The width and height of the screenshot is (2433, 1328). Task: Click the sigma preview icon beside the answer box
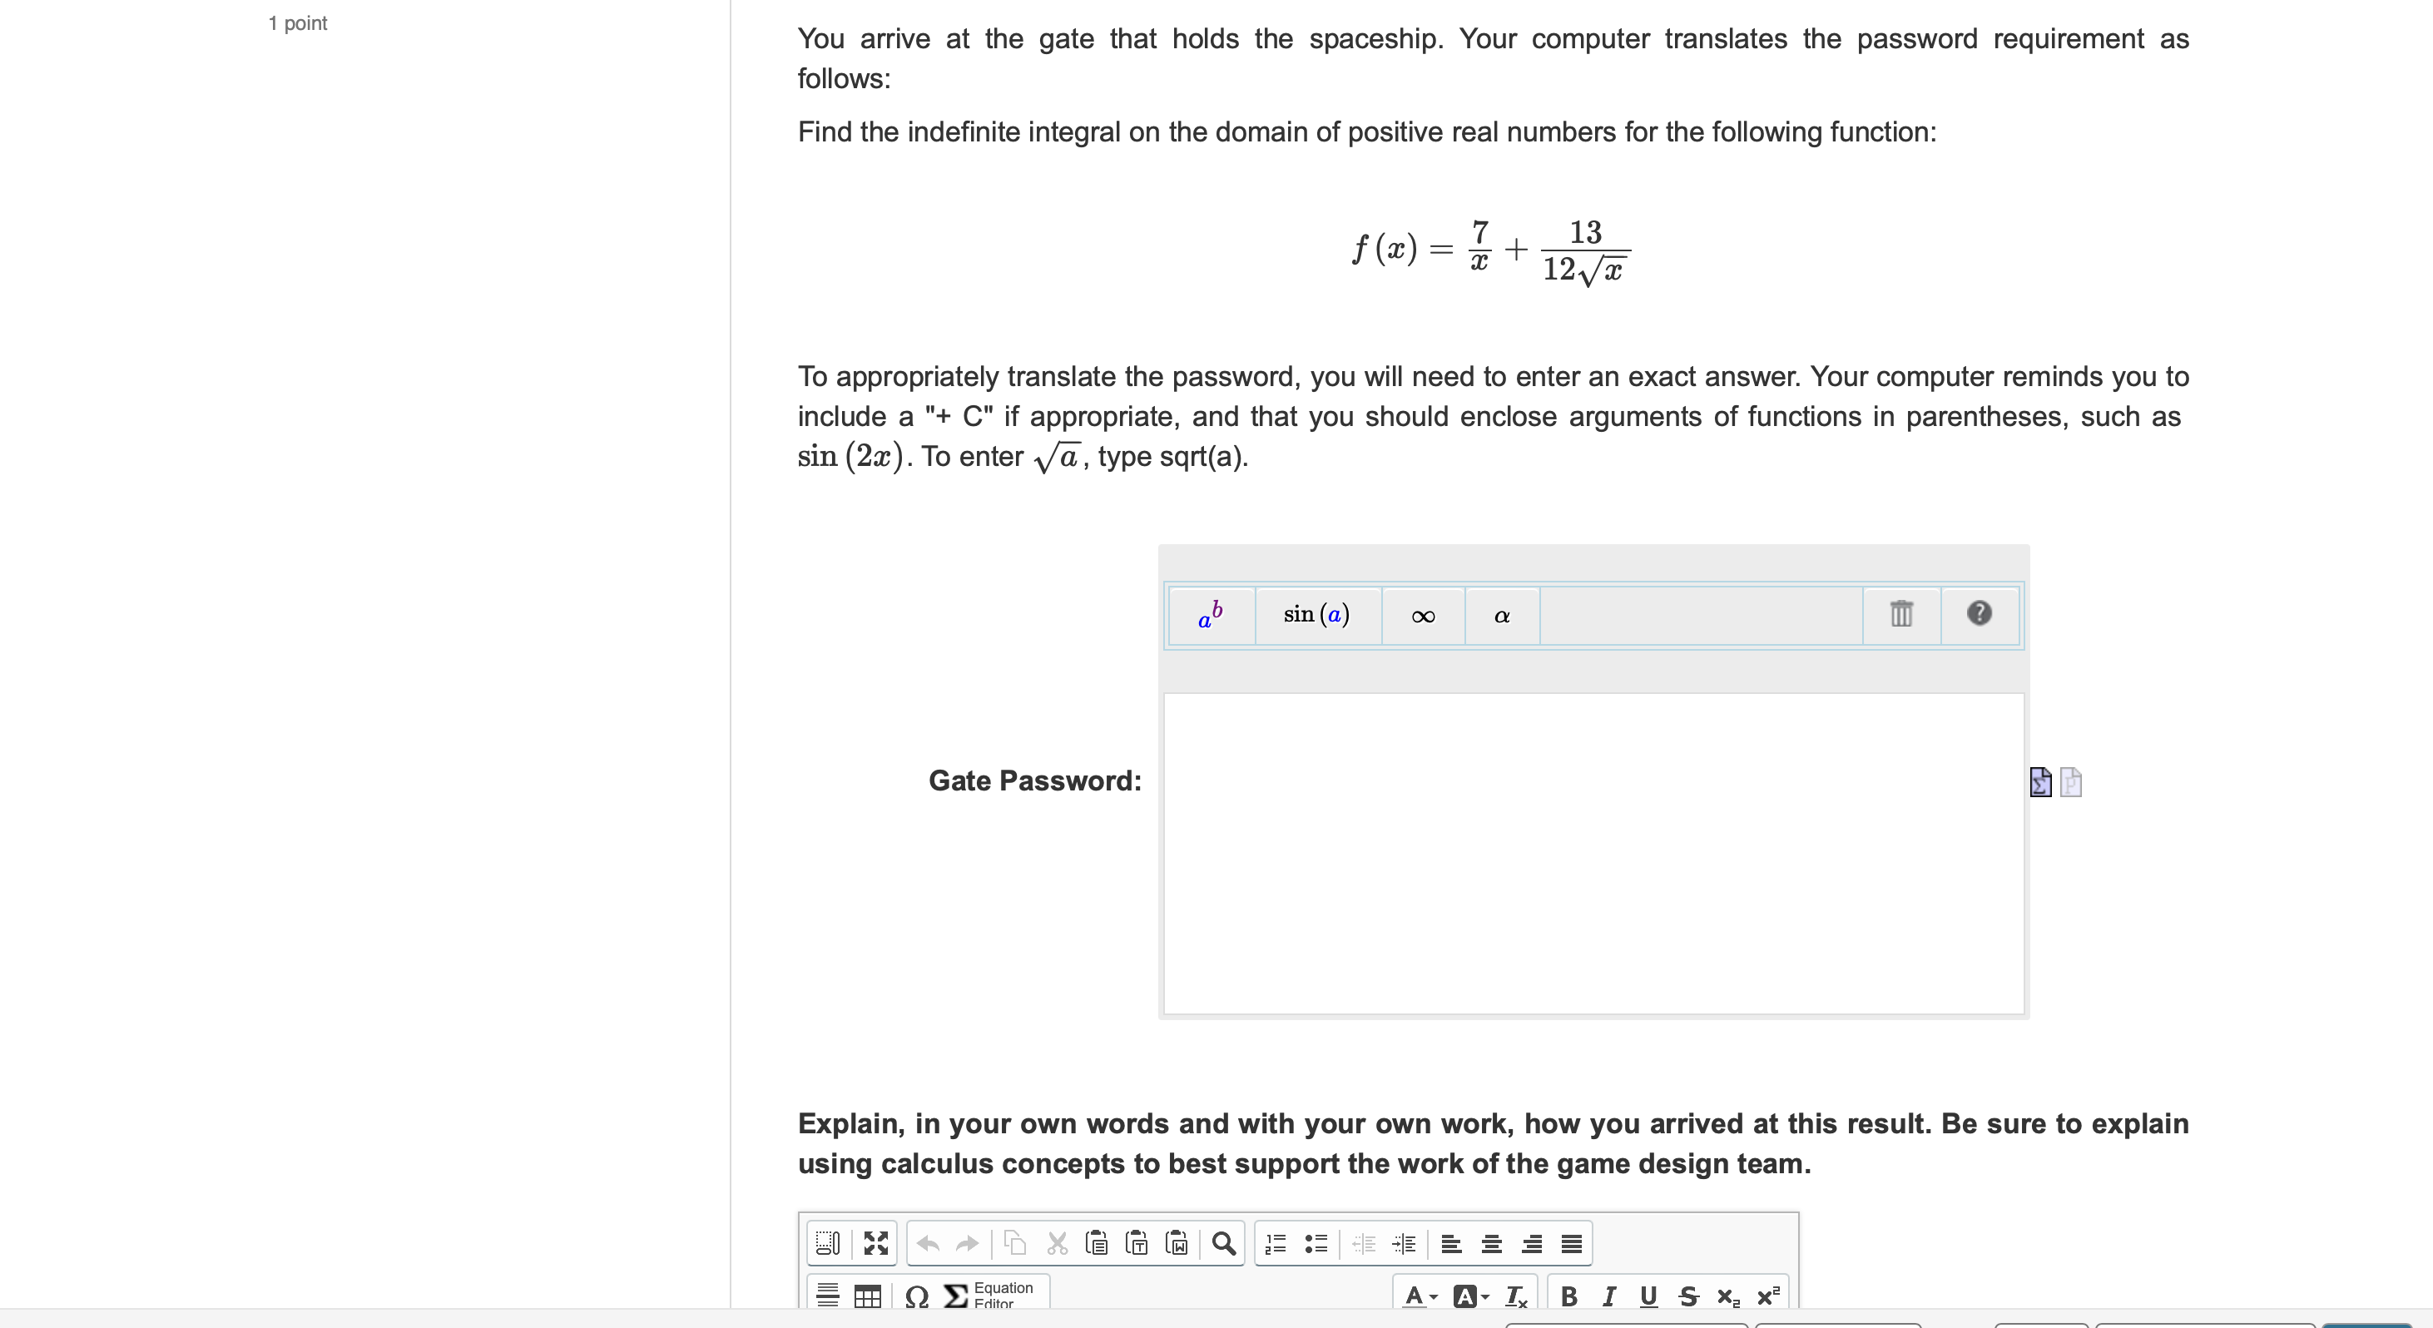(x=2040, y=781)
